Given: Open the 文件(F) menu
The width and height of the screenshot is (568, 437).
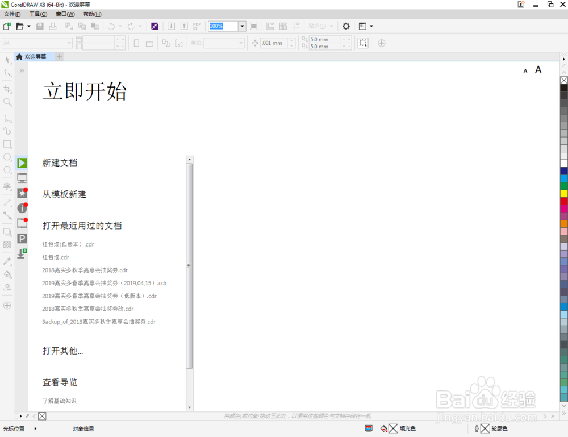Looking at the screenshot, I should click(12, 14).
